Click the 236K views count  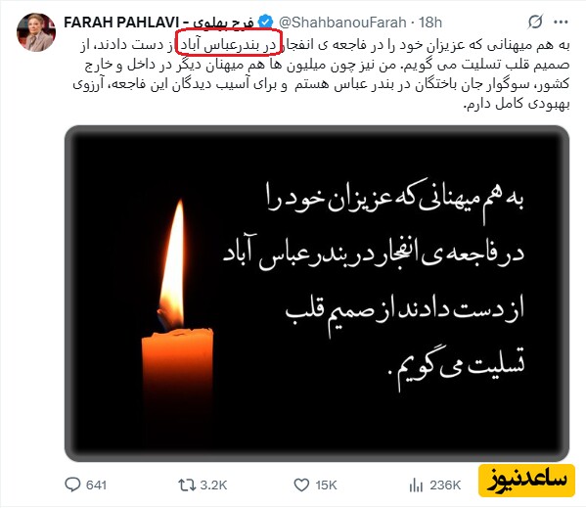[x=445, y=485]
